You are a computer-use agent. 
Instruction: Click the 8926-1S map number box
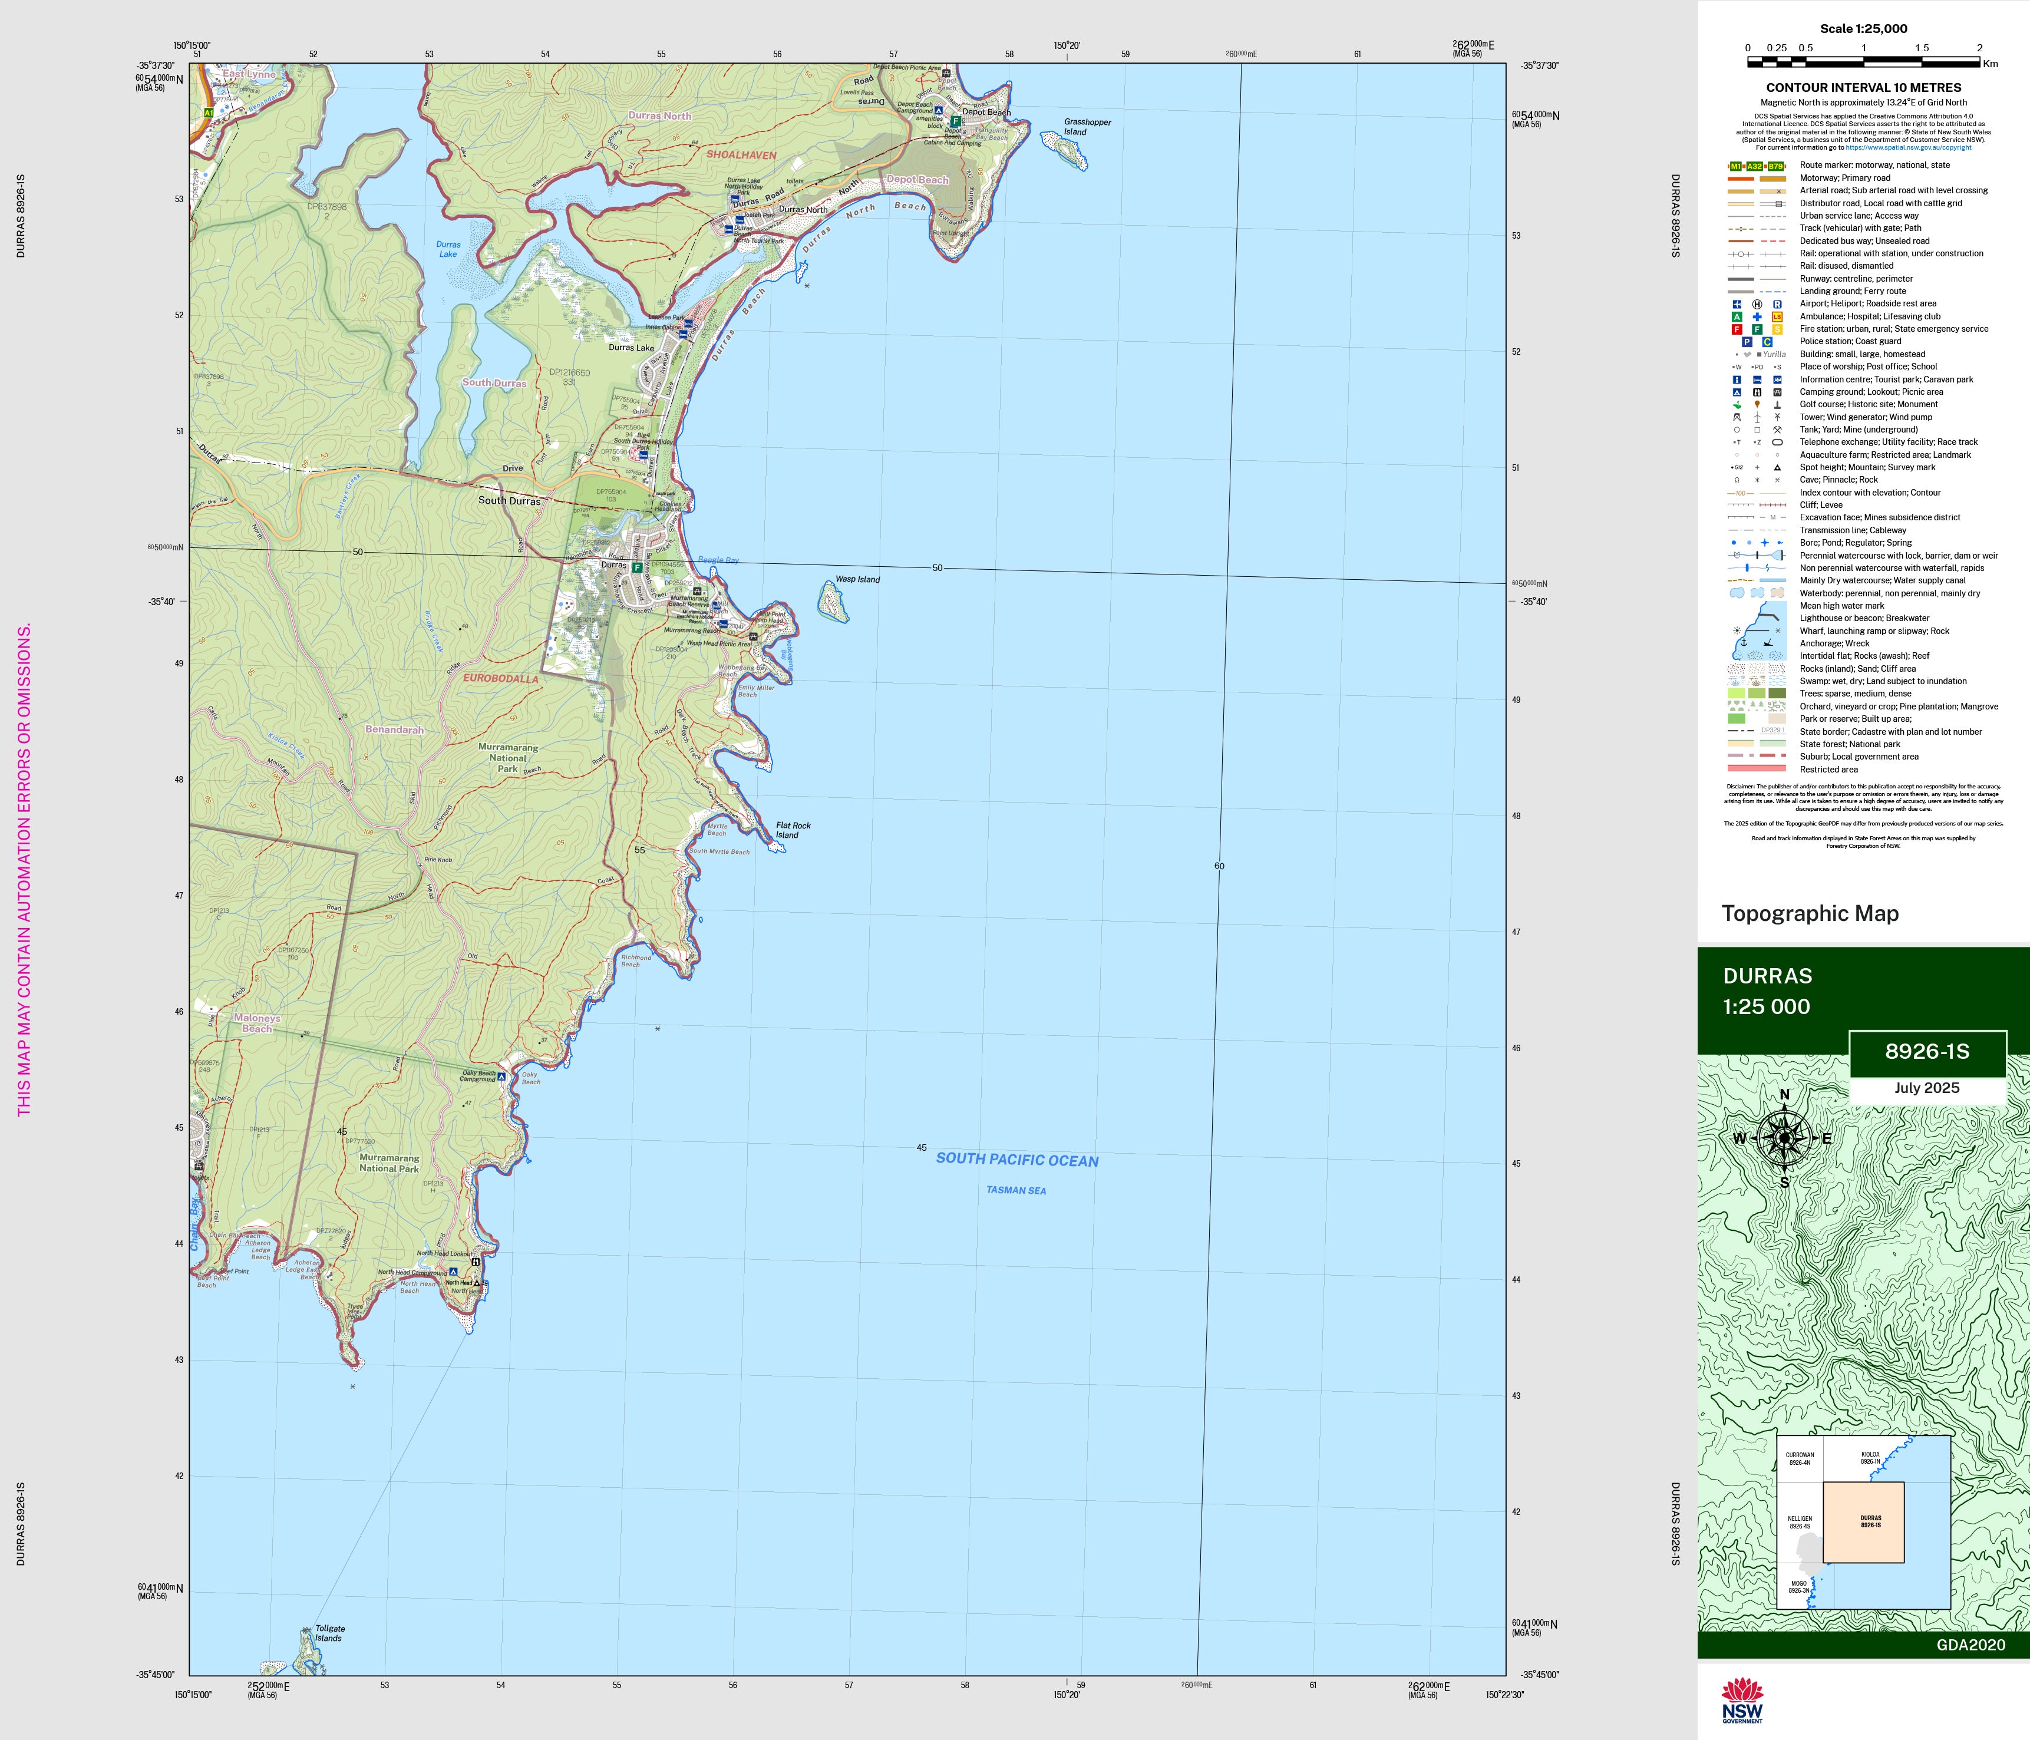tap(1926, 1052)
